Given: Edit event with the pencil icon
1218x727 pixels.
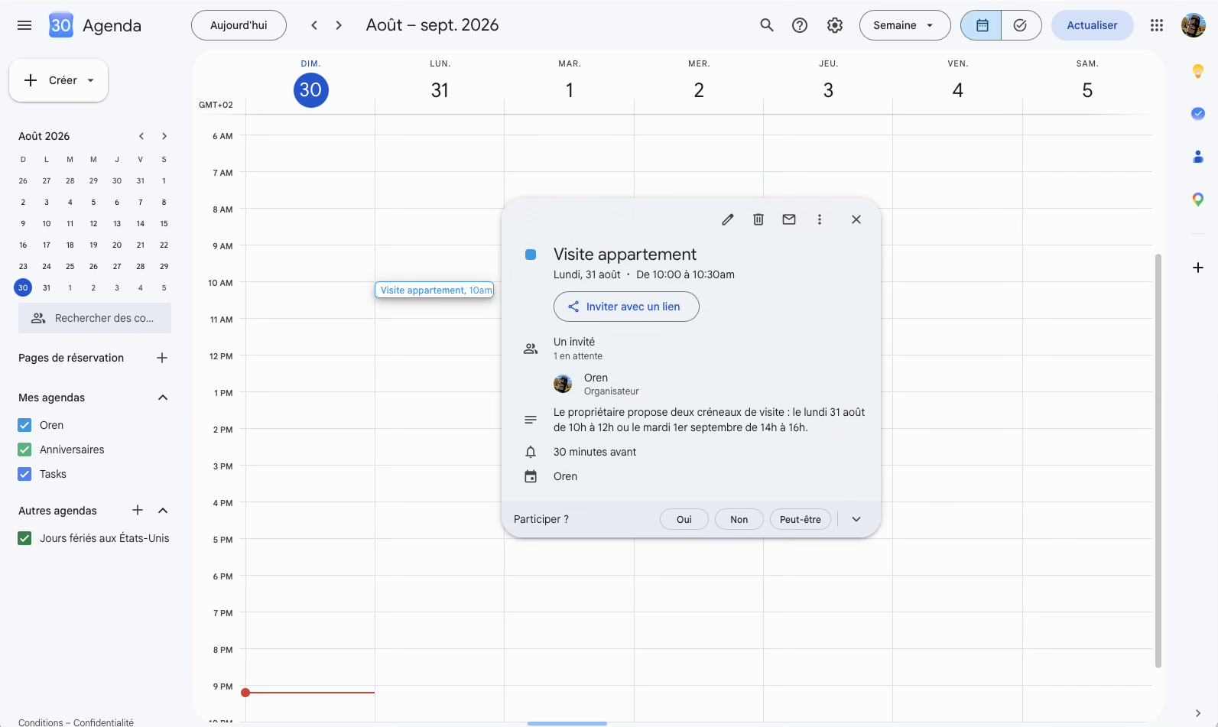Looking at the screenshot, I should point(728,219).
